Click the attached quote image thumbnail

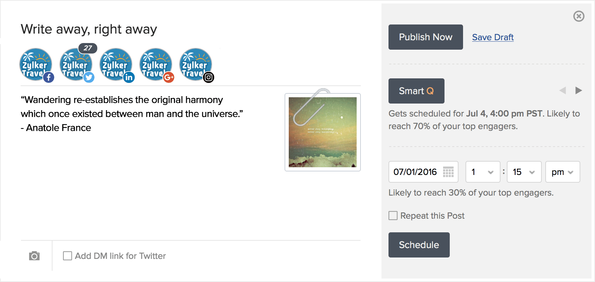pos(322,132)
